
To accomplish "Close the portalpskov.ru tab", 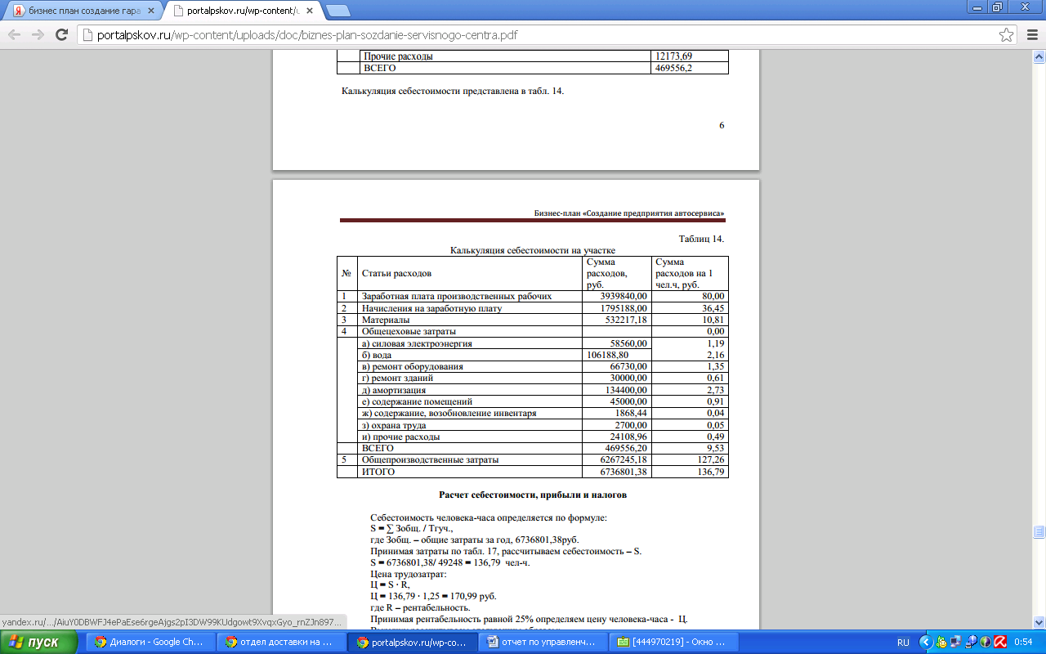I will click(x=308, y=11).
